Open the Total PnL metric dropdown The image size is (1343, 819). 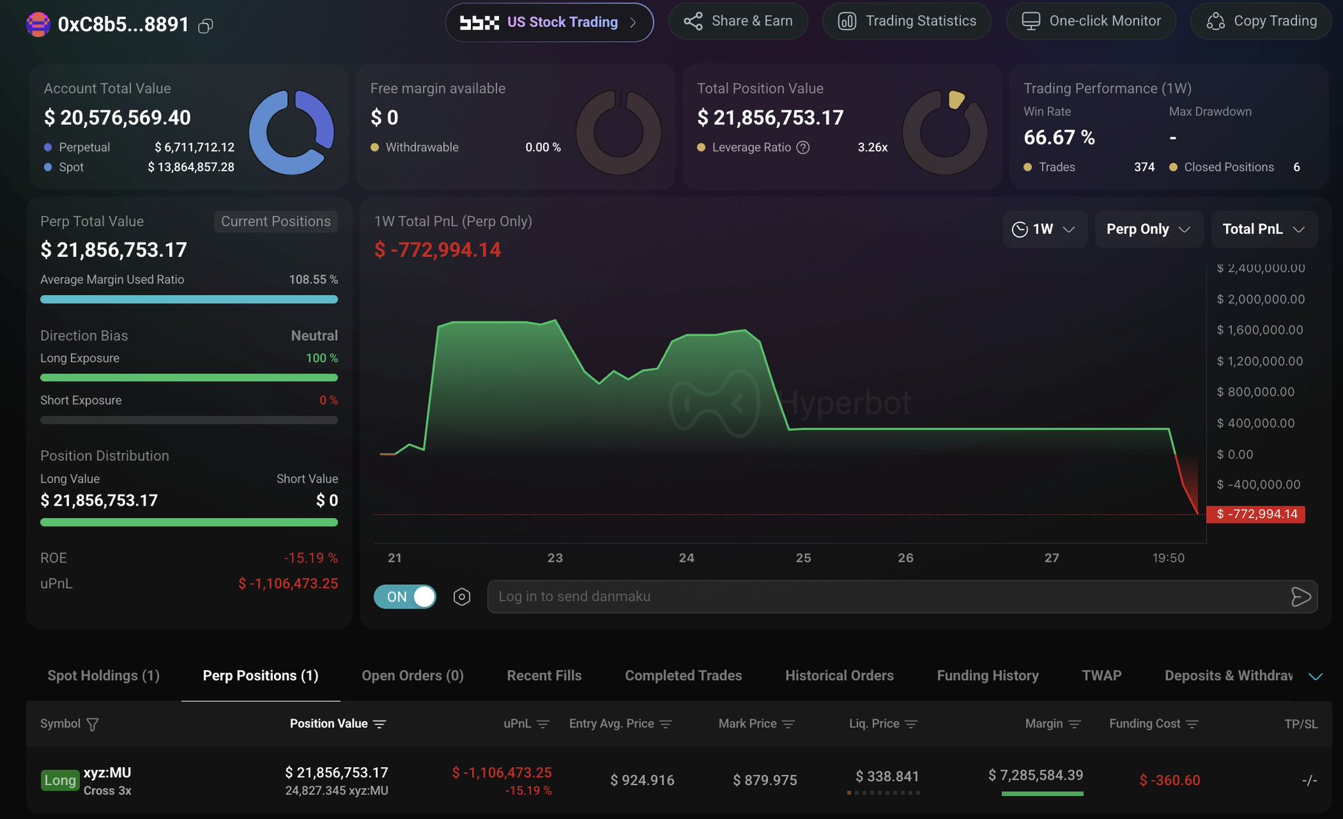coord(1264,229)
